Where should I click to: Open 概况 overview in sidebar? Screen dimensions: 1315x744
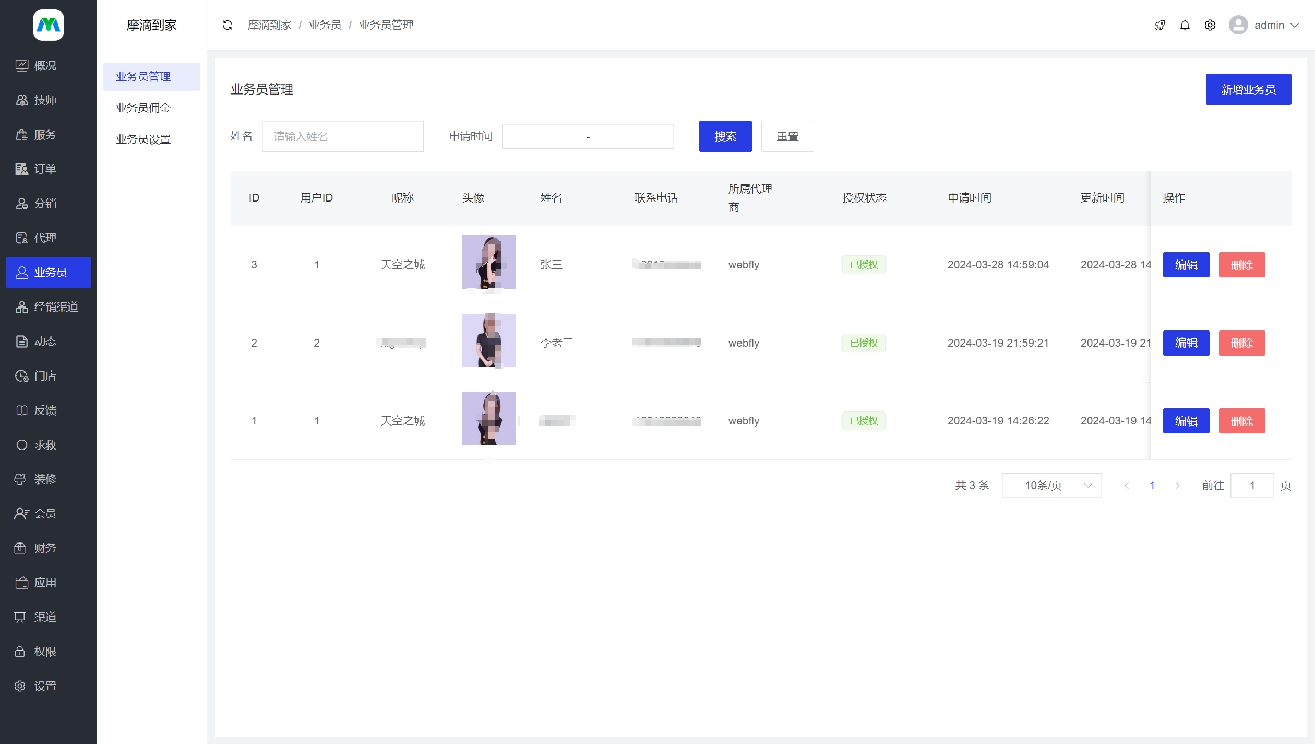[45, 66]
